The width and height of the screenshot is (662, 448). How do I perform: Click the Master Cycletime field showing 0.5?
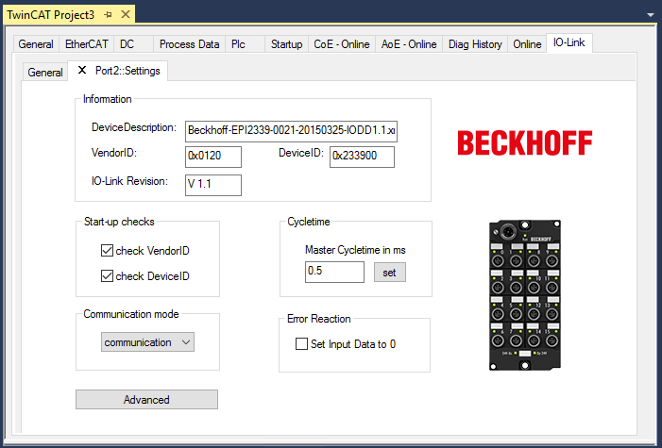334,272
